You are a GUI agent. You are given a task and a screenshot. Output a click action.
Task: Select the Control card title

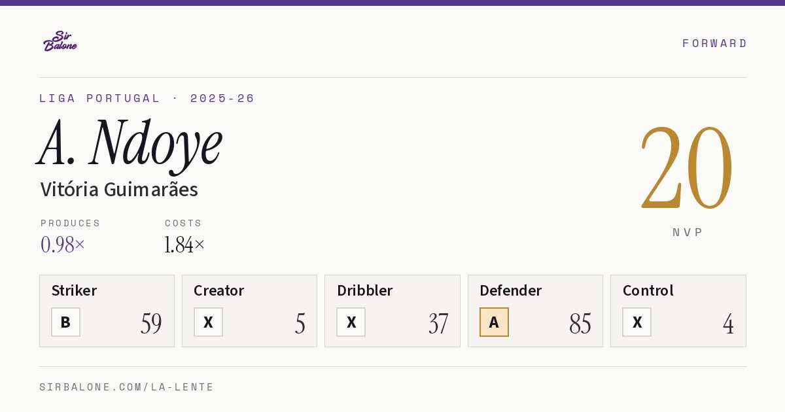[648, 290]
